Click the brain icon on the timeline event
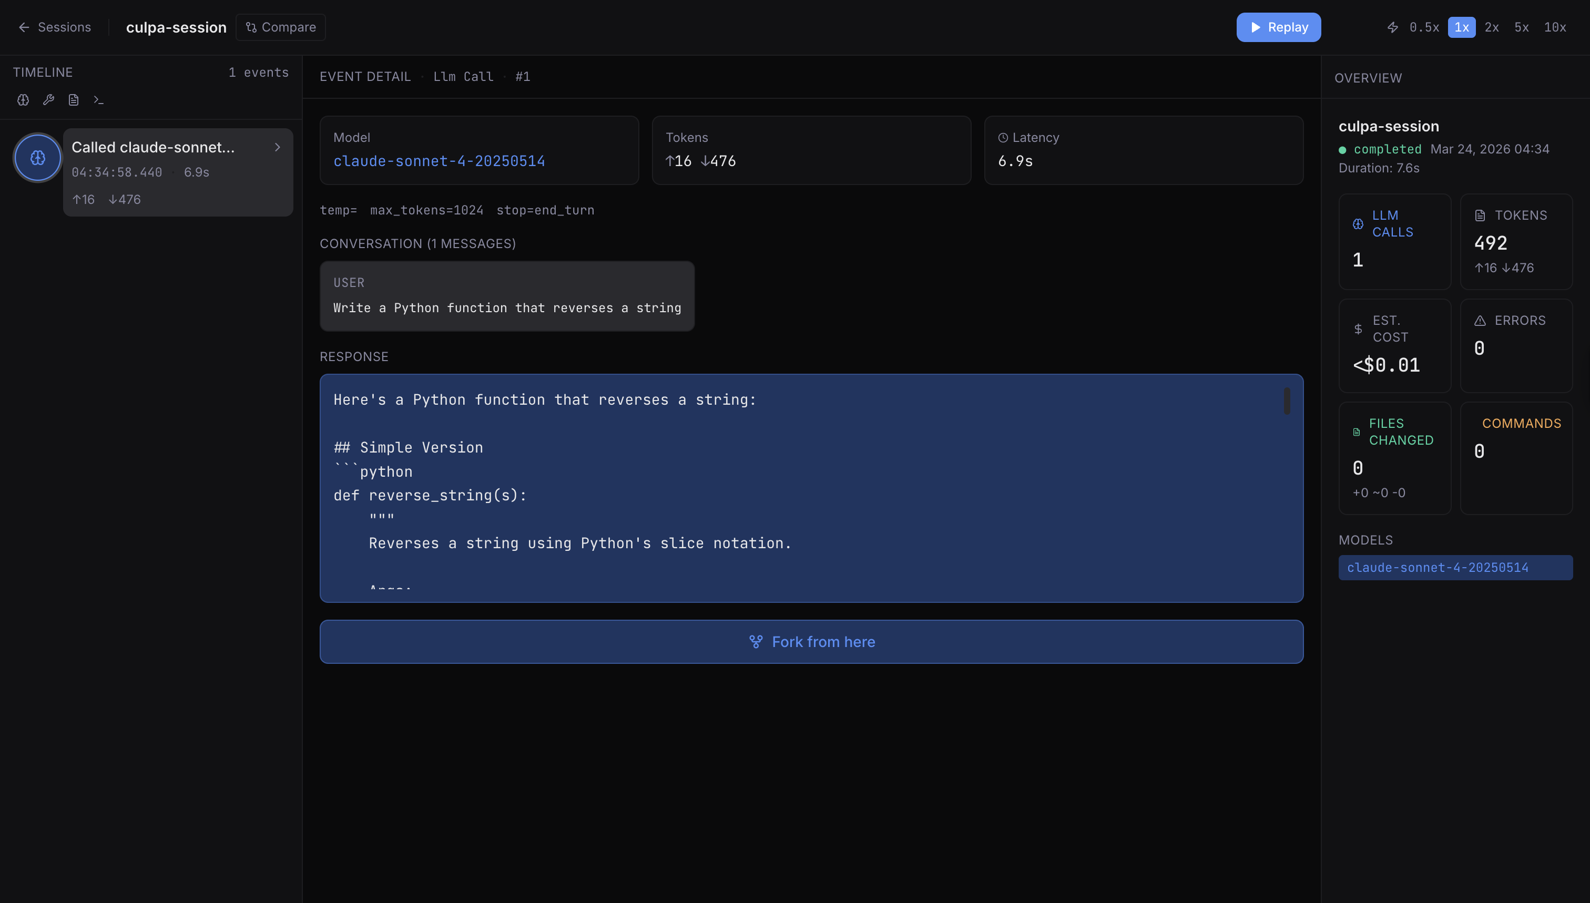 point(38,158)
